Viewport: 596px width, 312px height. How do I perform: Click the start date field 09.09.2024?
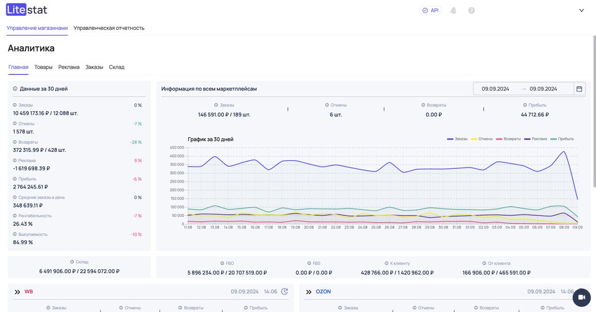(x=495, y=89)
